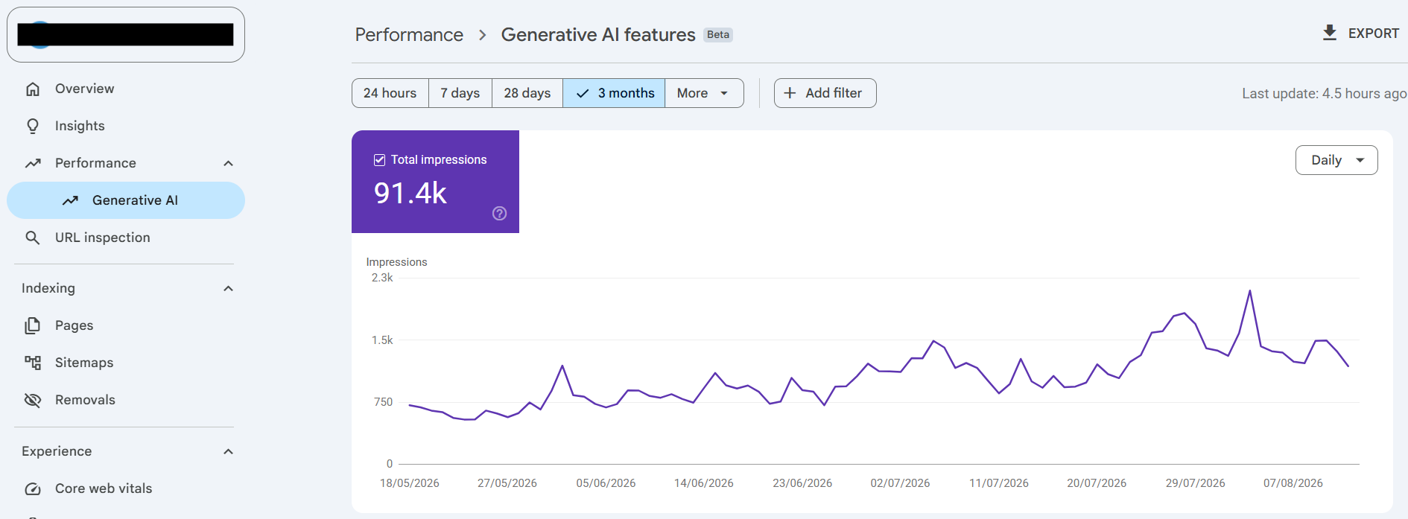
Task: Click the Performance breadcrumb link
Action: [x=409, y=35]
